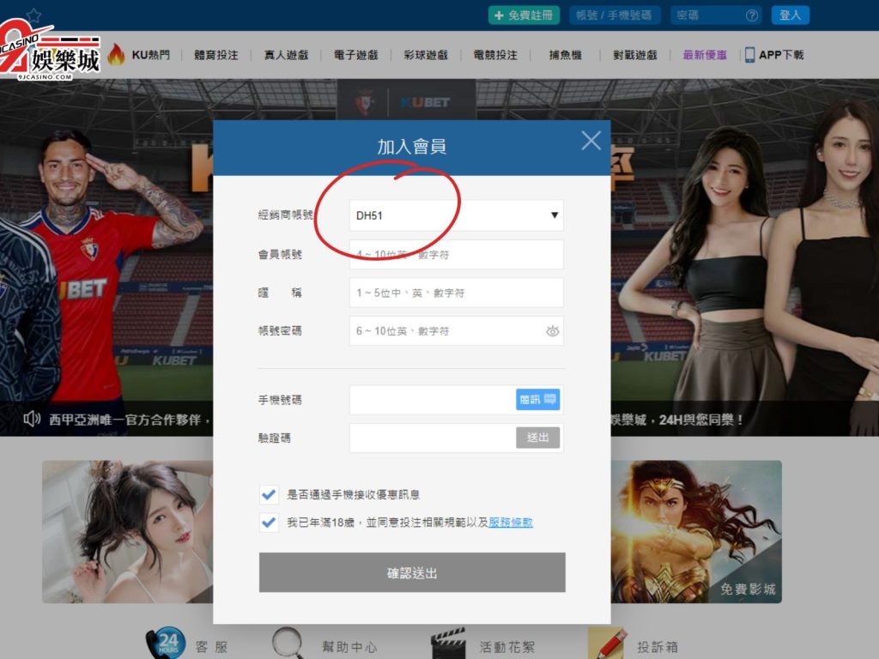Toggle password visibility eye icon
The width and height of the screenshot is (879, 659).
tap(552, 331)
